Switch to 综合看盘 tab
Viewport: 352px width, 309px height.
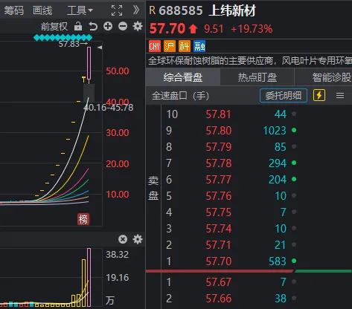(x=183, y=77)
